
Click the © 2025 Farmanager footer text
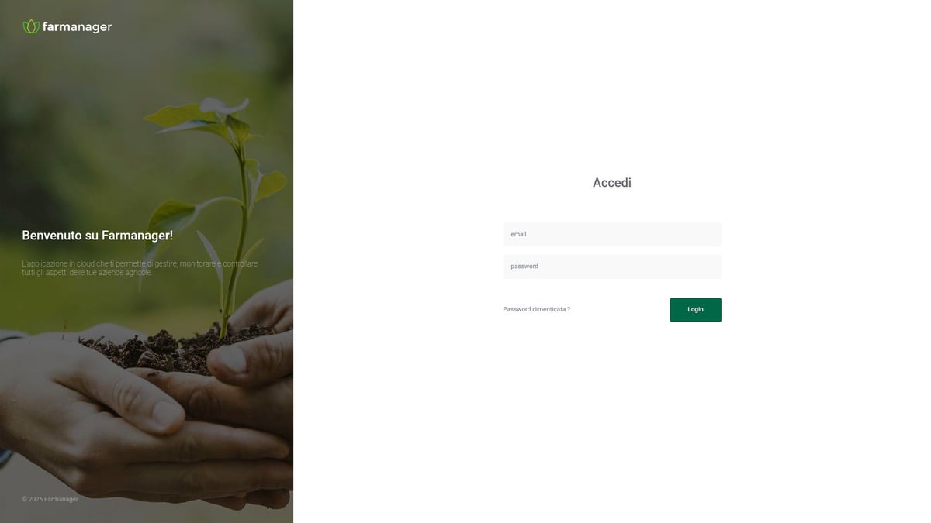(50, 499)
